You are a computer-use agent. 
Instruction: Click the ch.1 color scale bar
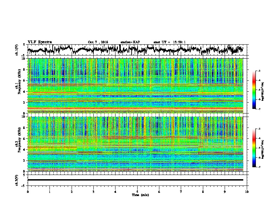pos(254,90)
